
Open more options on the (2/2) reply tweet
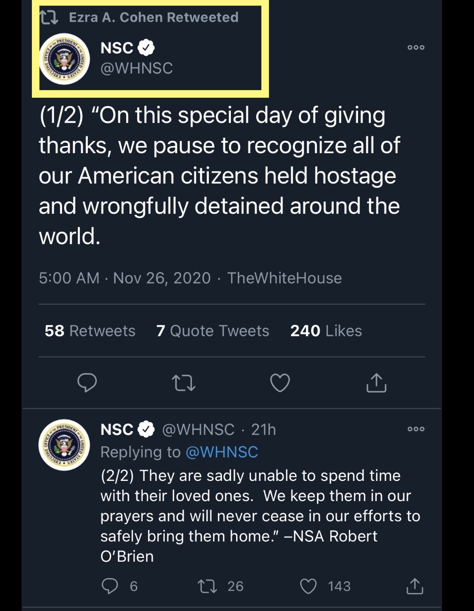pos(416,429)
